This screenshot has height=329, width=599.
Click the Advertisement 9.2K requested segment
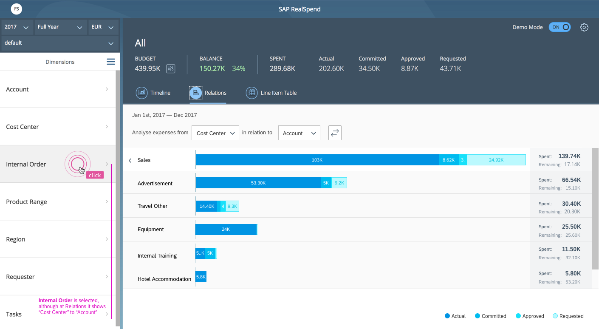tap(339, 183)
